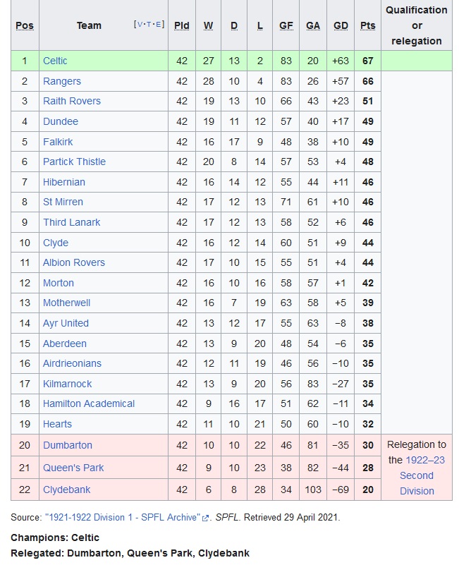Click the external link icon after SPFL Archive

click(205, 518)
